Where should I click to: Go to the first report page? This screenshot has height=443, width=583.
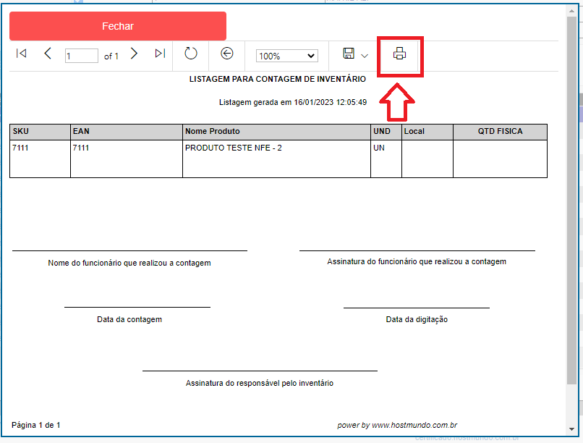click(x=22, y=54)
